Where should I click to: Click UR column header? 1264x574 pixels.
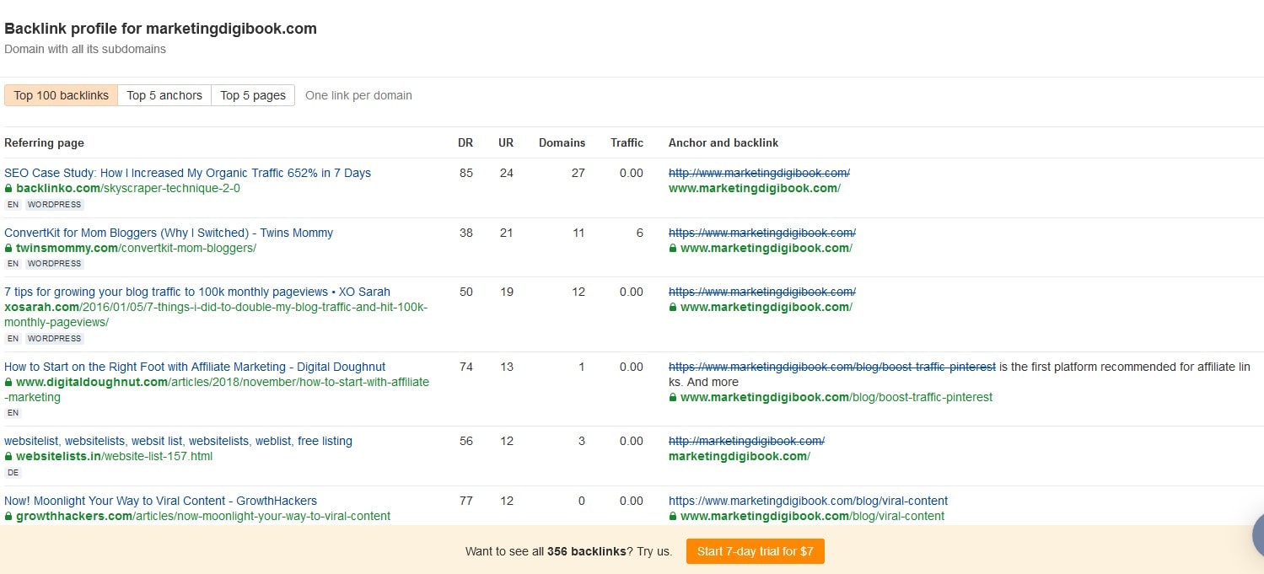click(x=506, y=142)
